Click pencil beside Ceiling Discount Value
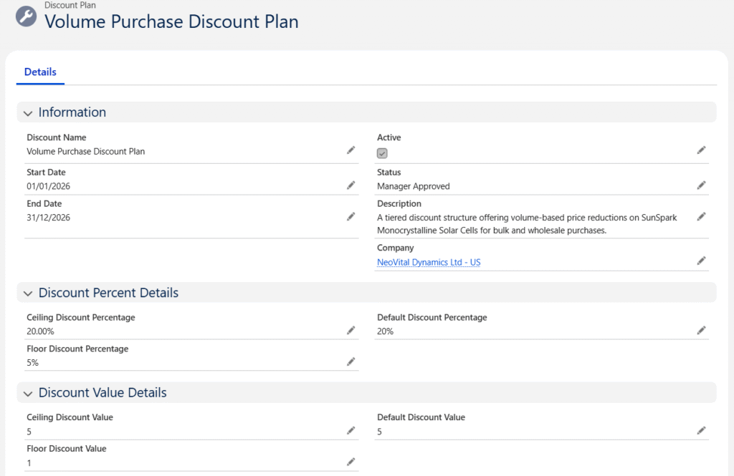This screenshot has width=734, height=476. point(351,430)
